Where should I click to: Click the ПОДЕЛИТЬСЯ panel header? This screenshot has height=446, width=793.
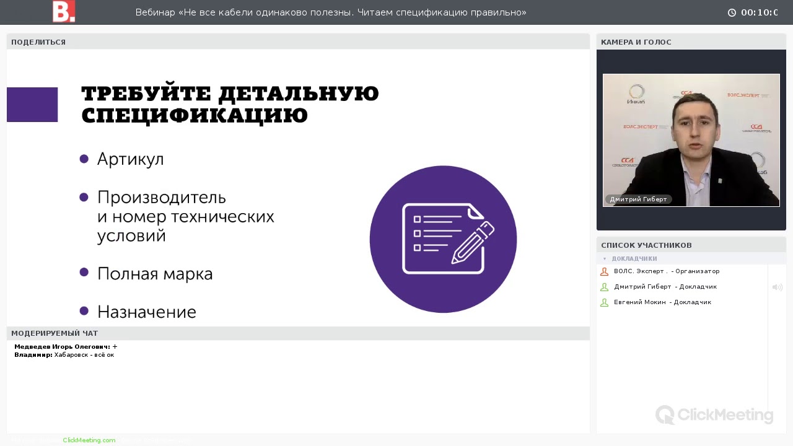[x=298, y=42]
